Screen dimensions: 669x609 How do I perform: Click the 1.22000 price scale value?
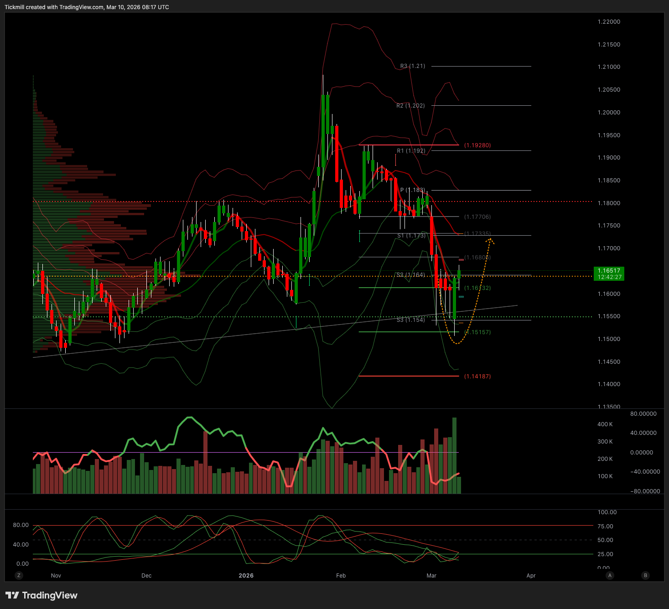click(609, 22)
